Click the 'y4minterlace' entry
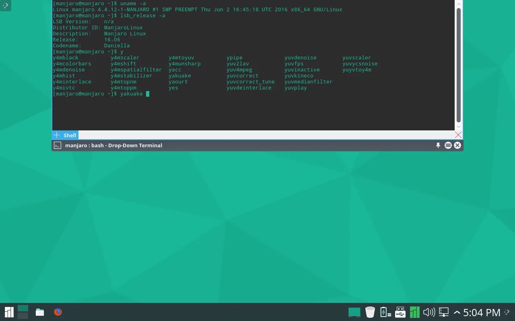 (72, 82)
